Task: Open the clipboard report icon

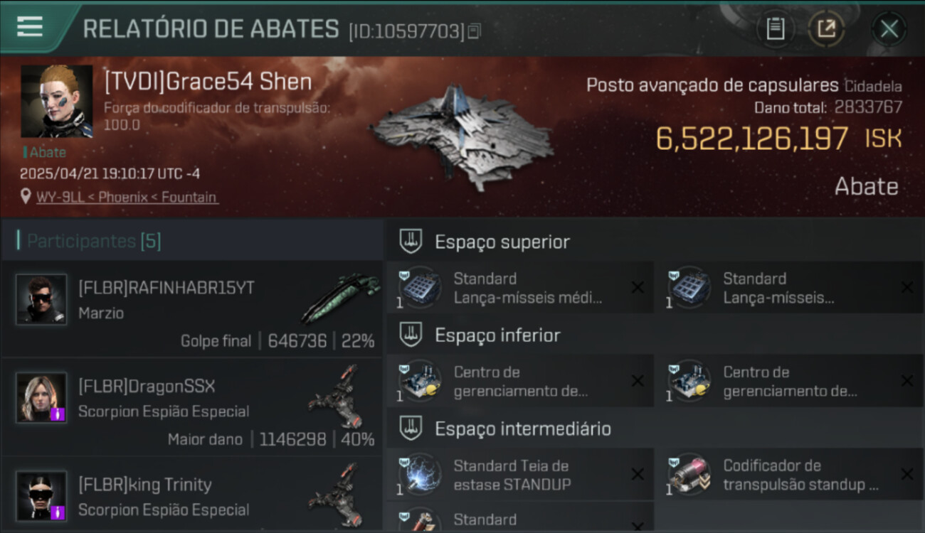Action: pyautogui.click(x=775, y=29)
